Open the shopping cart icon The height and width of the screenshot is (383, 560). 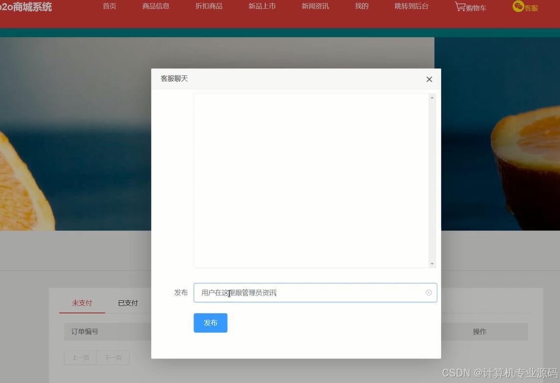[470, 7]
